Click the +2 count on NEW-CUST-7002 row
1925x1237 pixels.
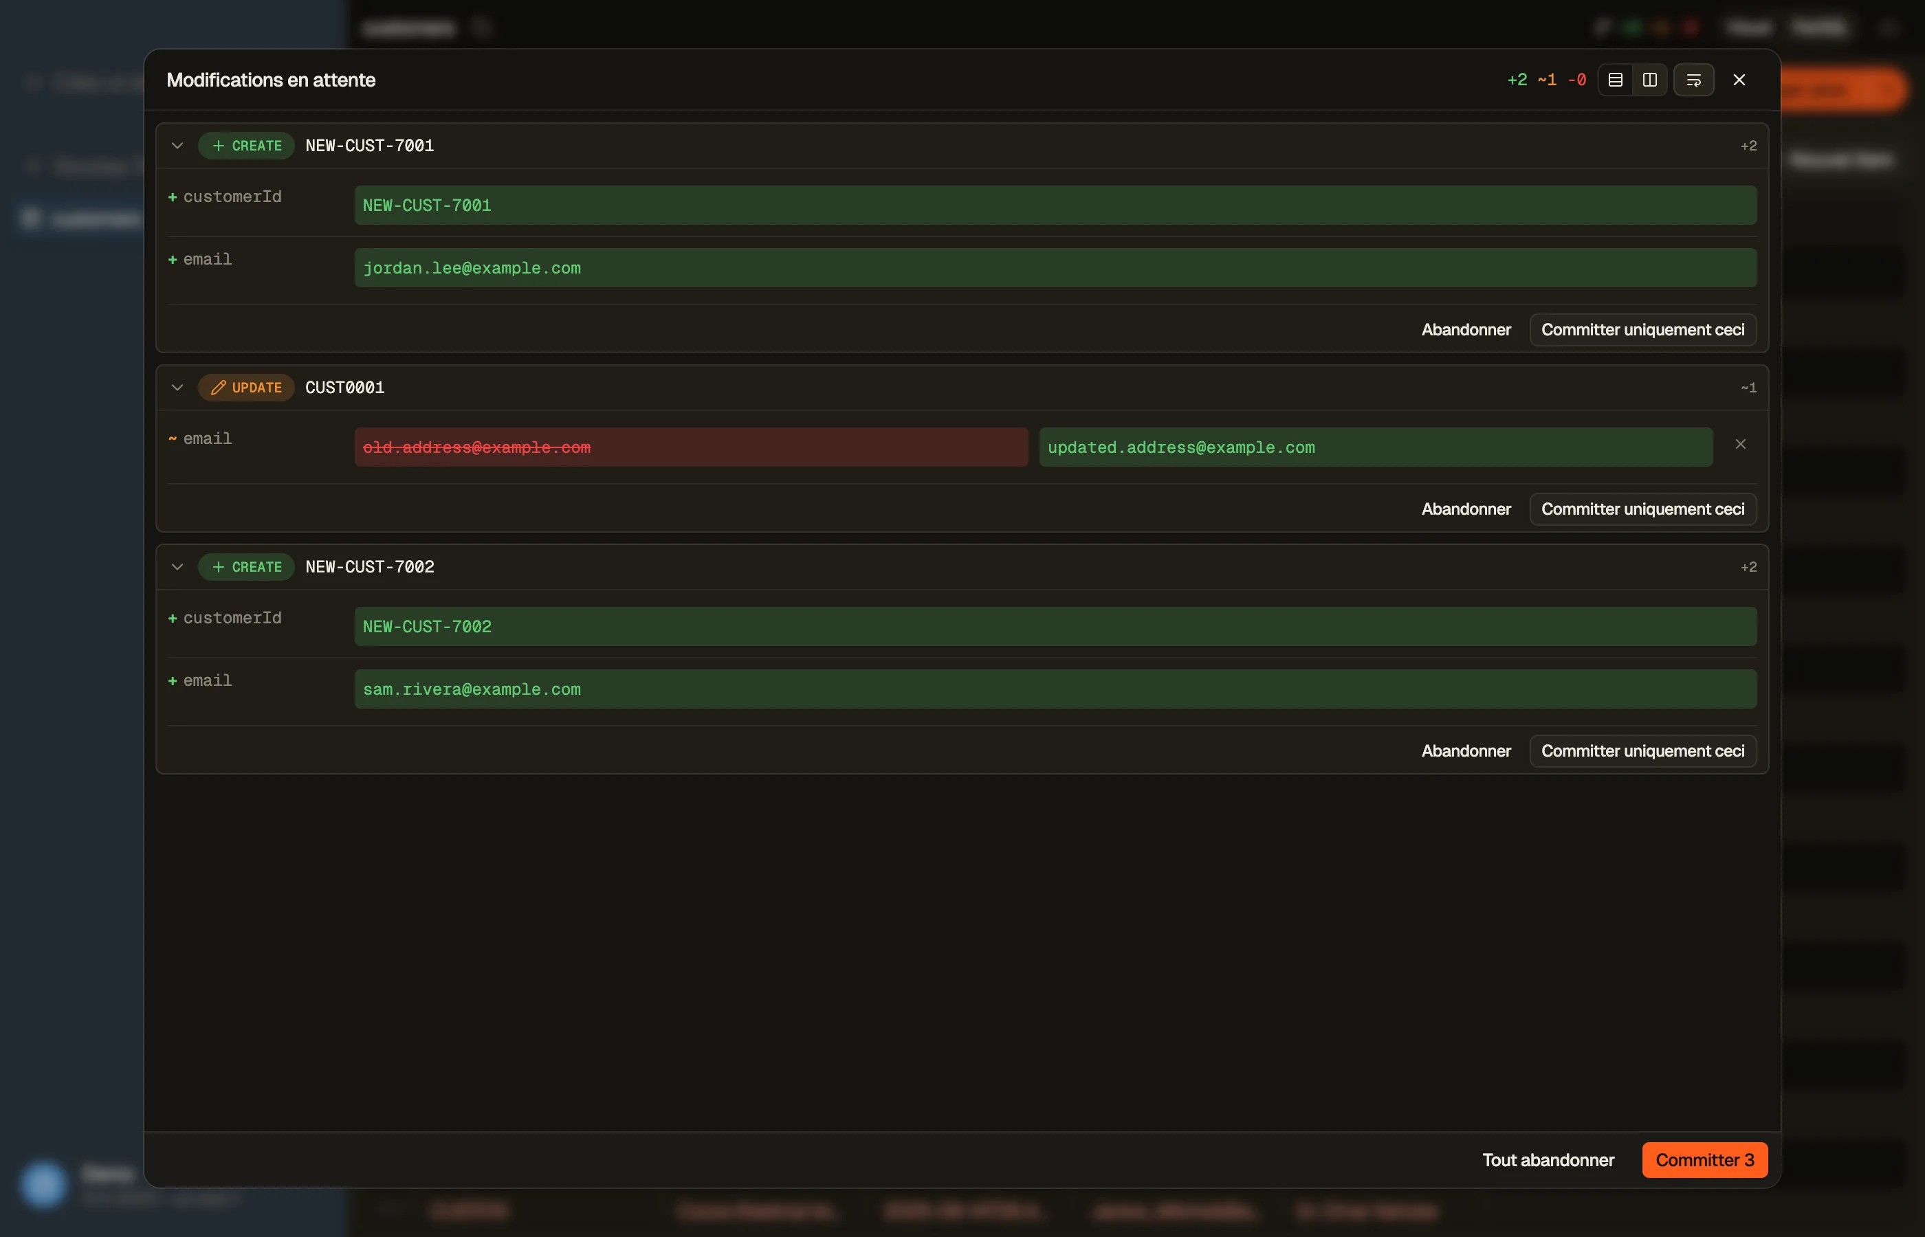pyautogui.click(x=1748, y=567)
